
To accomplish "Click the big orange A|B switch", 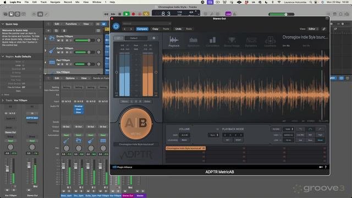I will pyautogui.click(x=136, y=123).
